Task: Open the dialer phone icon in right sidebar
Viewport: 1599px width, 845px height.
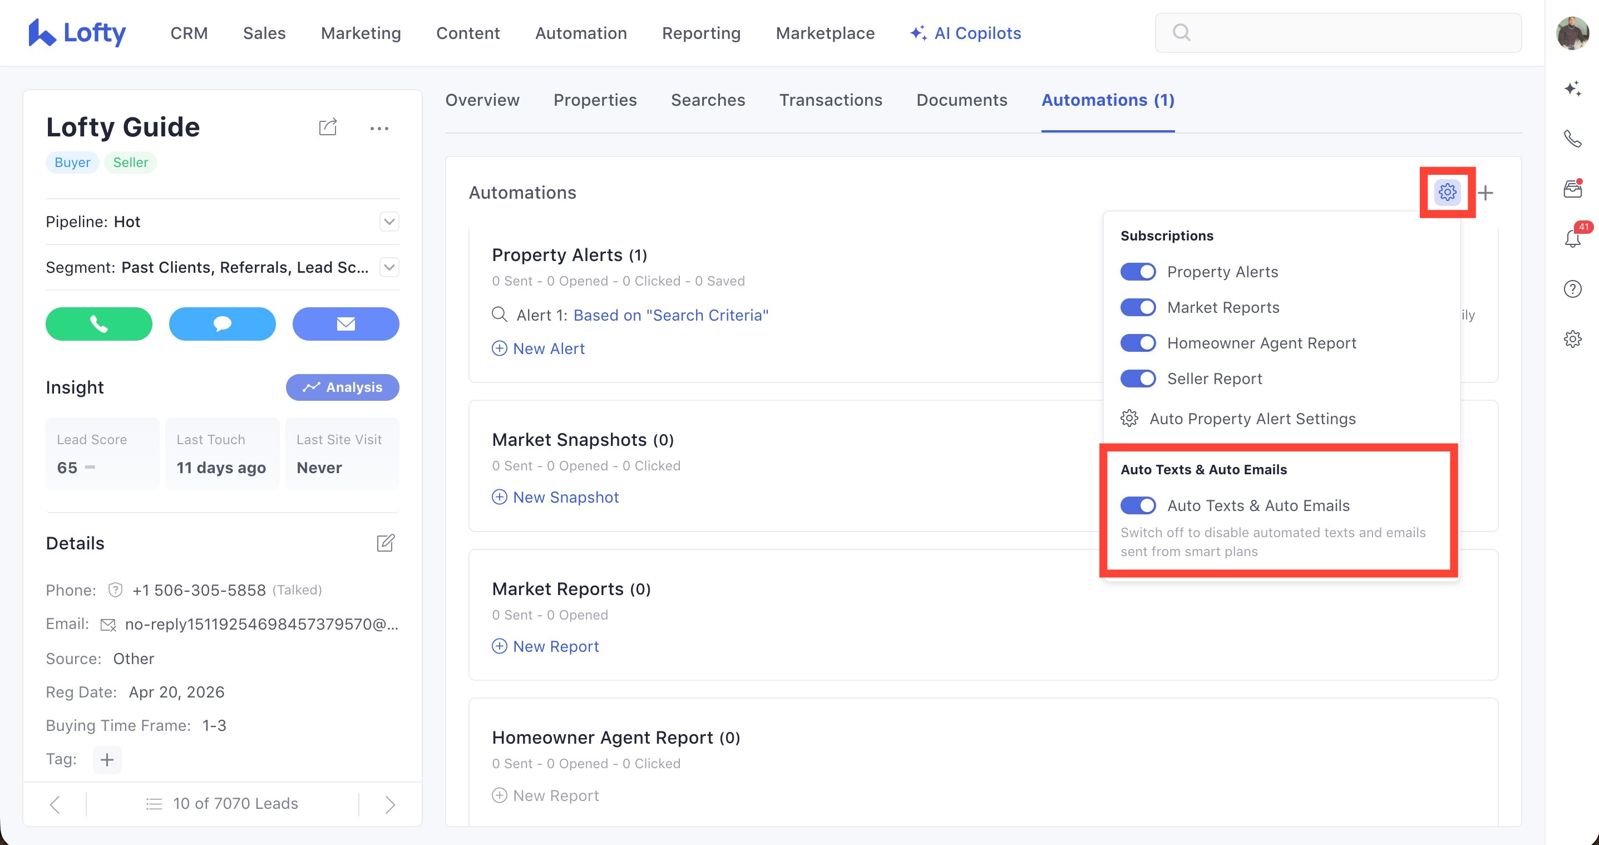Action: (x=1572, y=139)
